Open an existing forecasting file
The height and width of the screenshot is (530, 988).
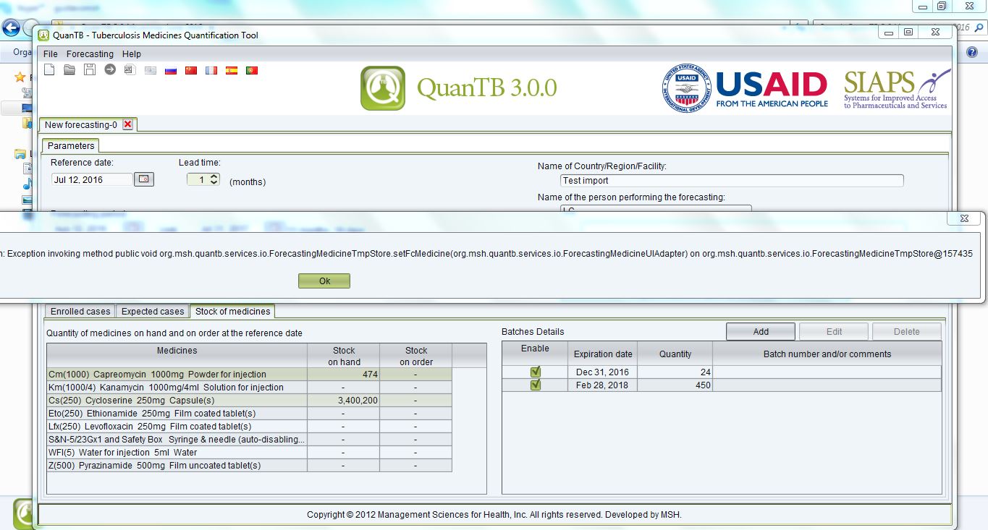click(69, 70)
